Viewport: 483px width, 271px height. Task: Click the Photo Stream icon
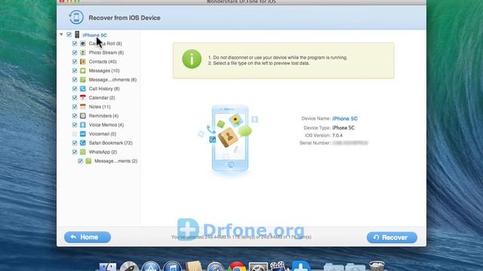coord(83,53)
